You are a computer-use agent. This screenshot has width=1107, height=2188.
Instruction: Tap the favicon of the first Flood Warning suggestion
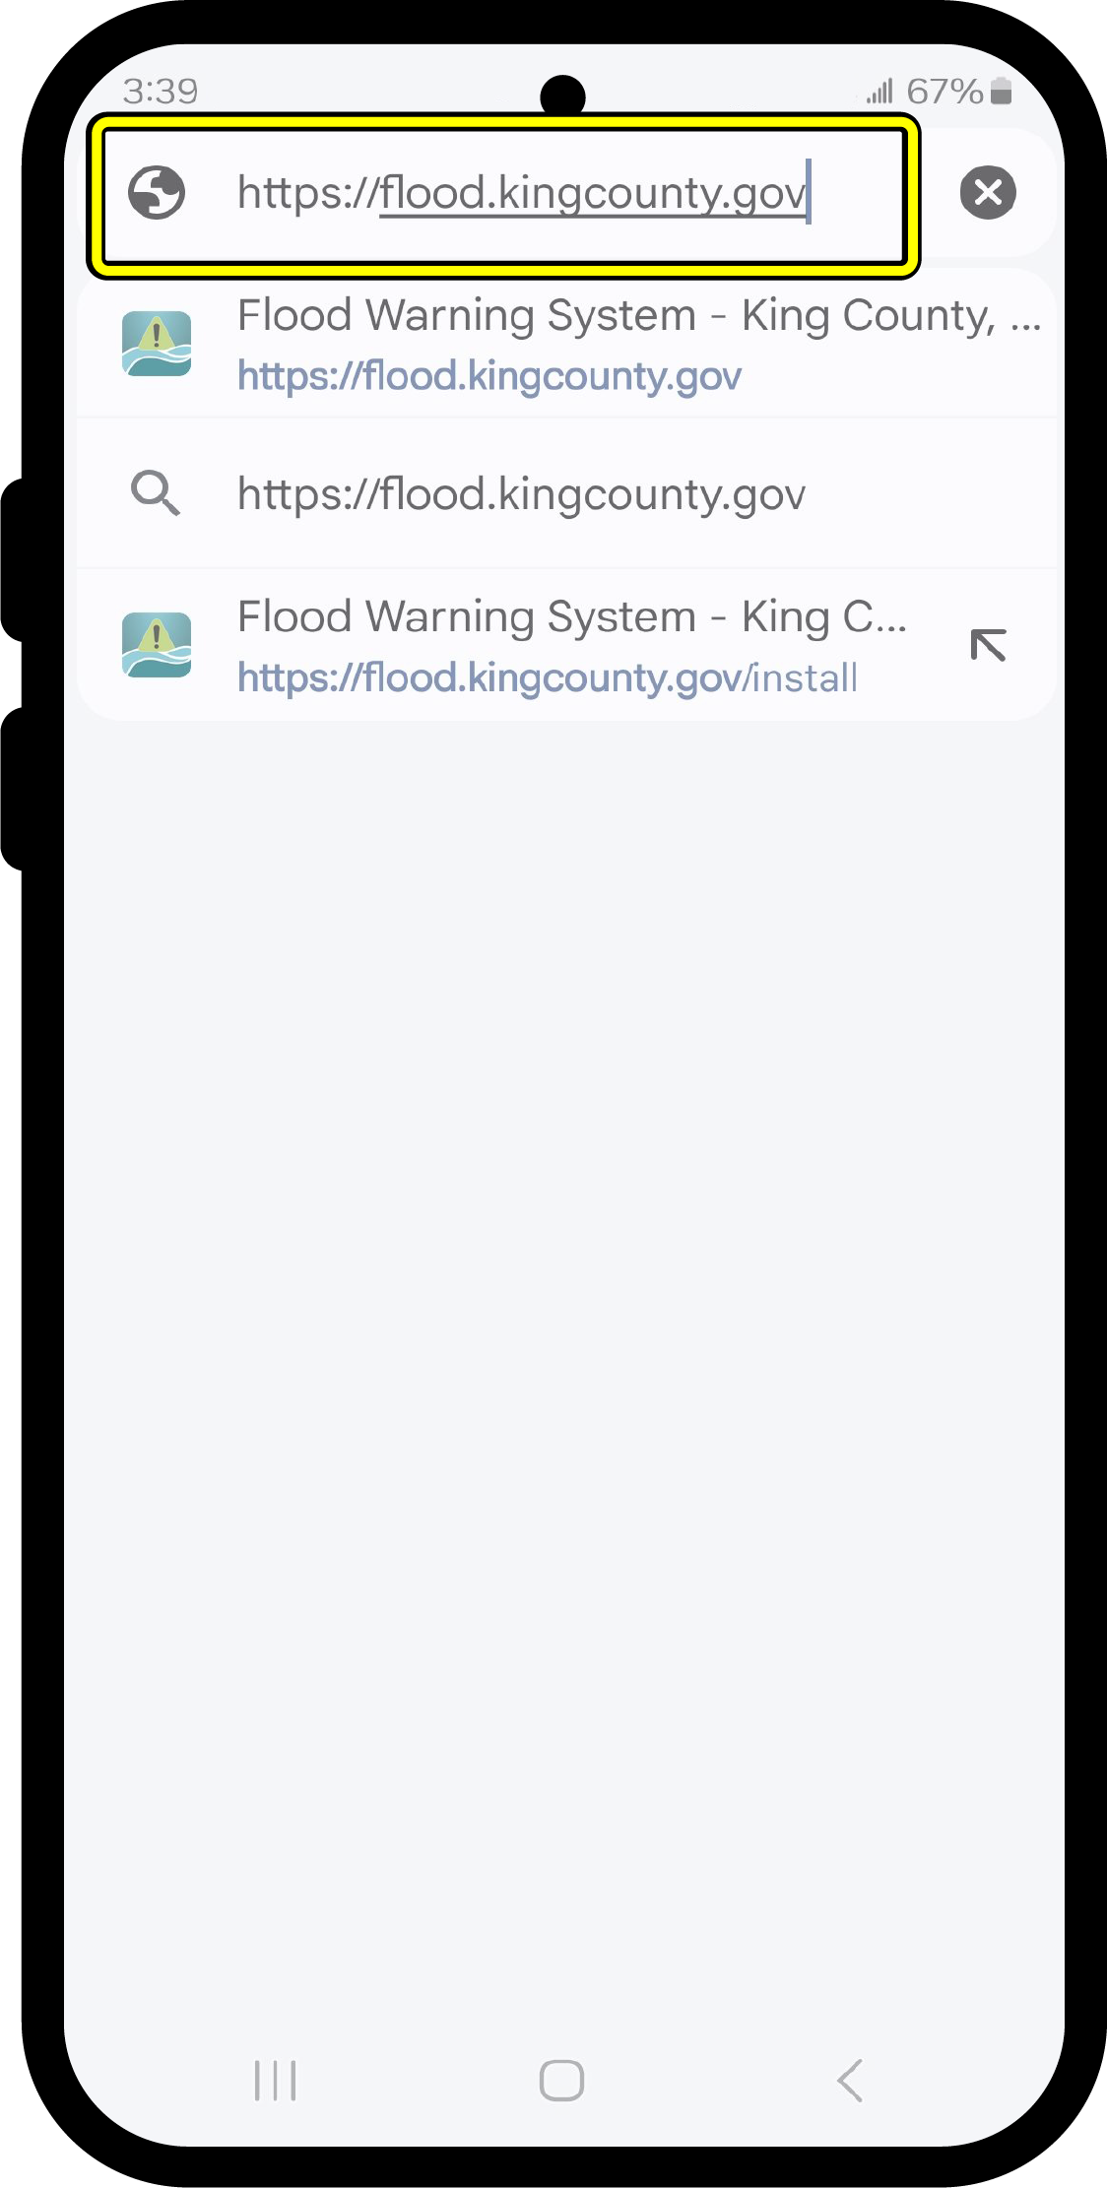(x=157, y=344)
